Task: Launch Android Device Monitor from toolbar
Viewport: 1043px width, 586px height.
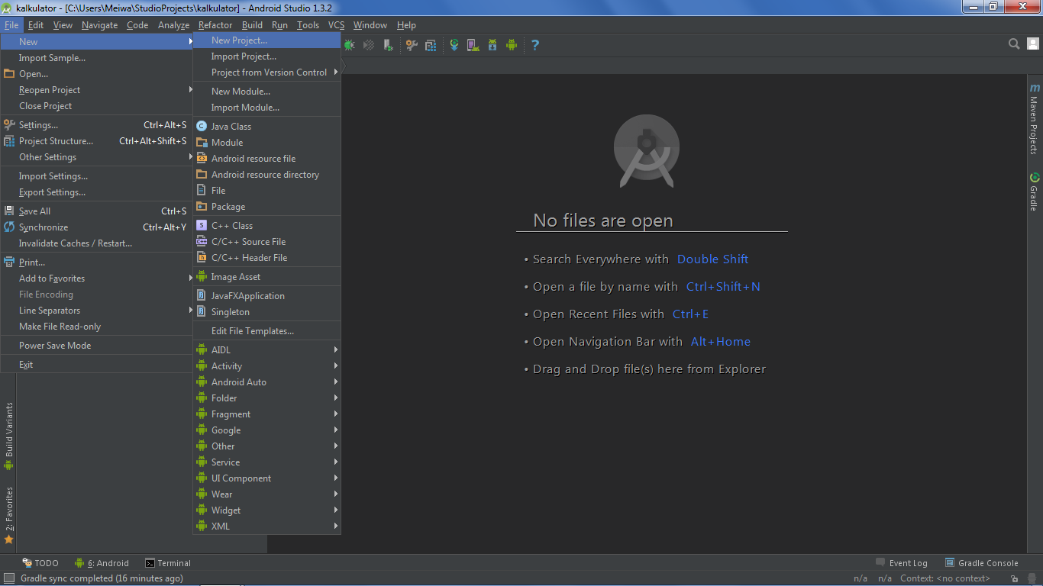Action: (512, 45)
